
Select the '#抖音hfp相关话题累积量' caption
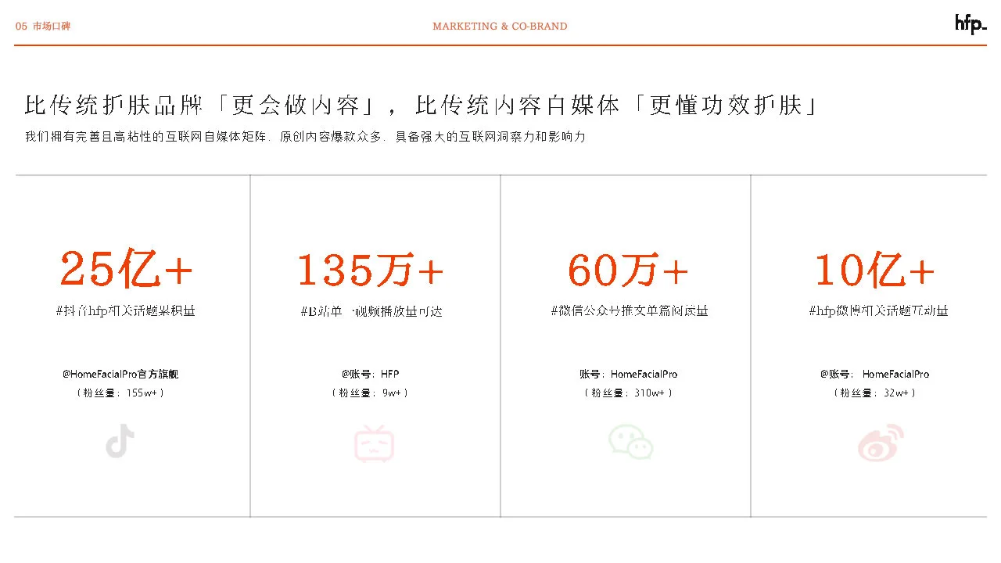[x=126, y=310]
